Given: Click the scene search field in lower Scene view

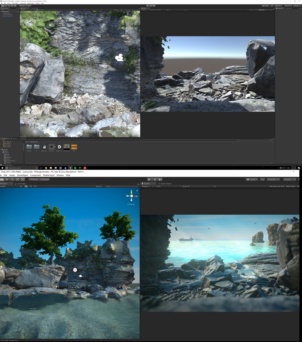Looking at the screenshot, I should 121,186.
